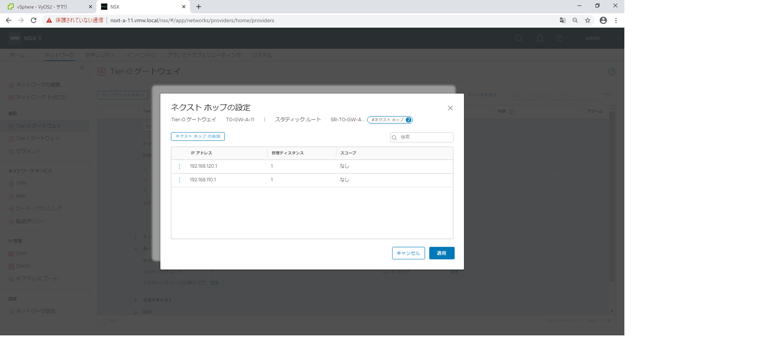Open the zoom magnifier icon in address bar
The width and height of the screenshot is (759, 351).
click(575, 20)
